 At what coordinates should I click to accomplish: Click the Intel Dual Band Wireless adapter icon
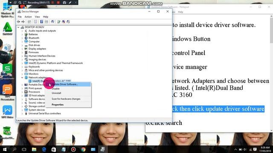click(x=30, y=81)
